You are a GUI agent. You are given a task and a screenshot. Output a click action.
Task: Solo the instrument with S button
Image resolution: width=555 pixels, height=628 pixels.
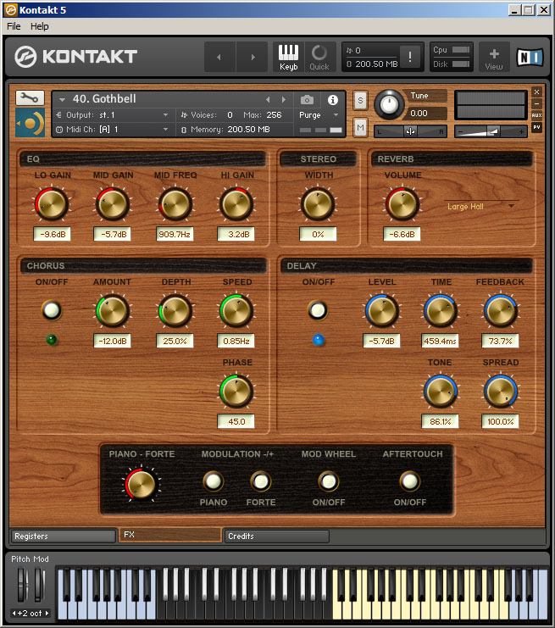point(360,100)
